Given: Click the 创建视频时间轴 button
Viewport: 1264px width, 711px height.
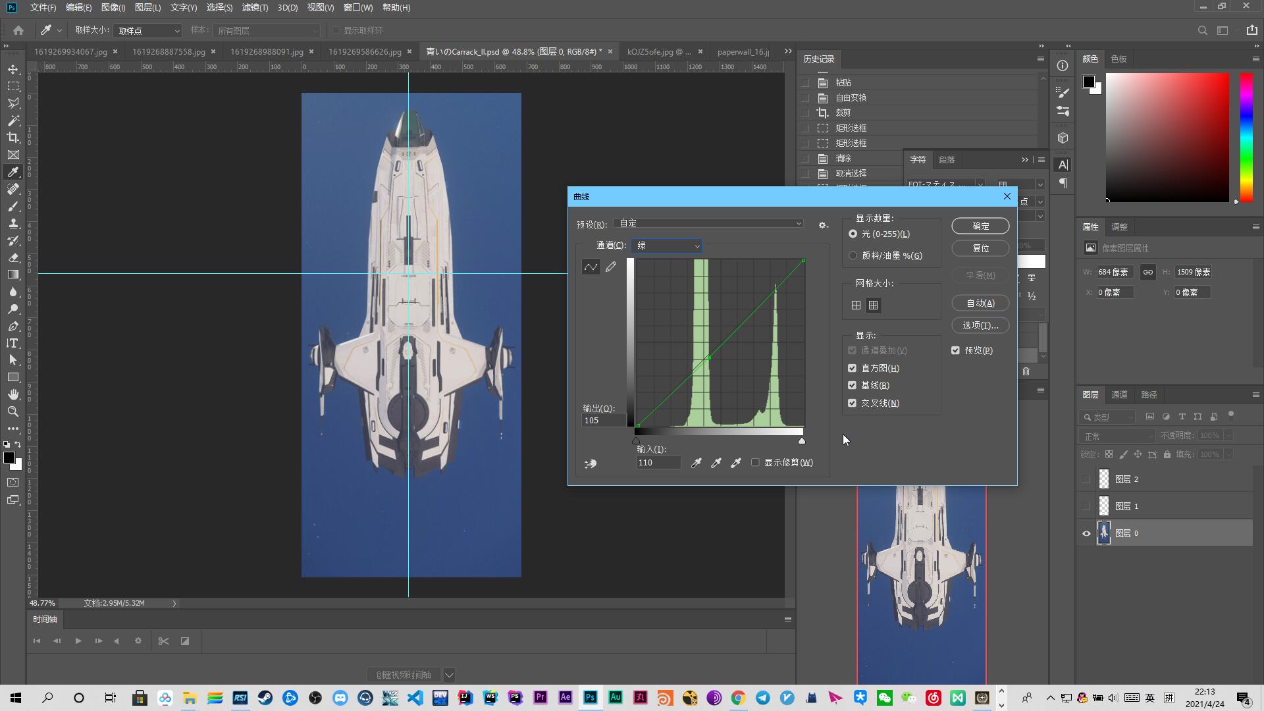Looking at the screenshot, I should point(404,675).
